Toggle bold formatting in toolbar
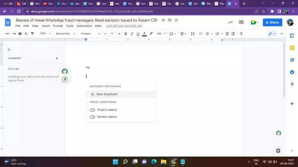The height and width of the screenshot is (167, 298). coord(126,33)
